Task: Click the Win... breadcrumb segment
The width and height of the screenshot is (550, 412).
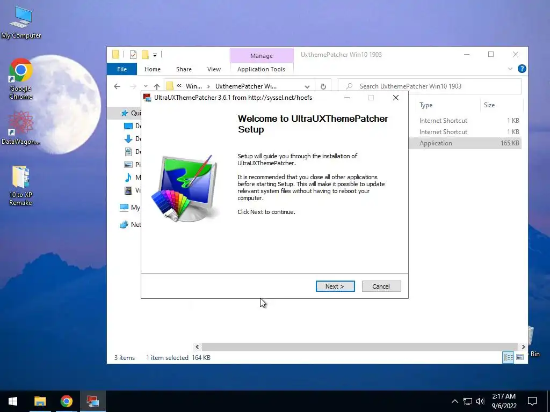Action: 193,86
